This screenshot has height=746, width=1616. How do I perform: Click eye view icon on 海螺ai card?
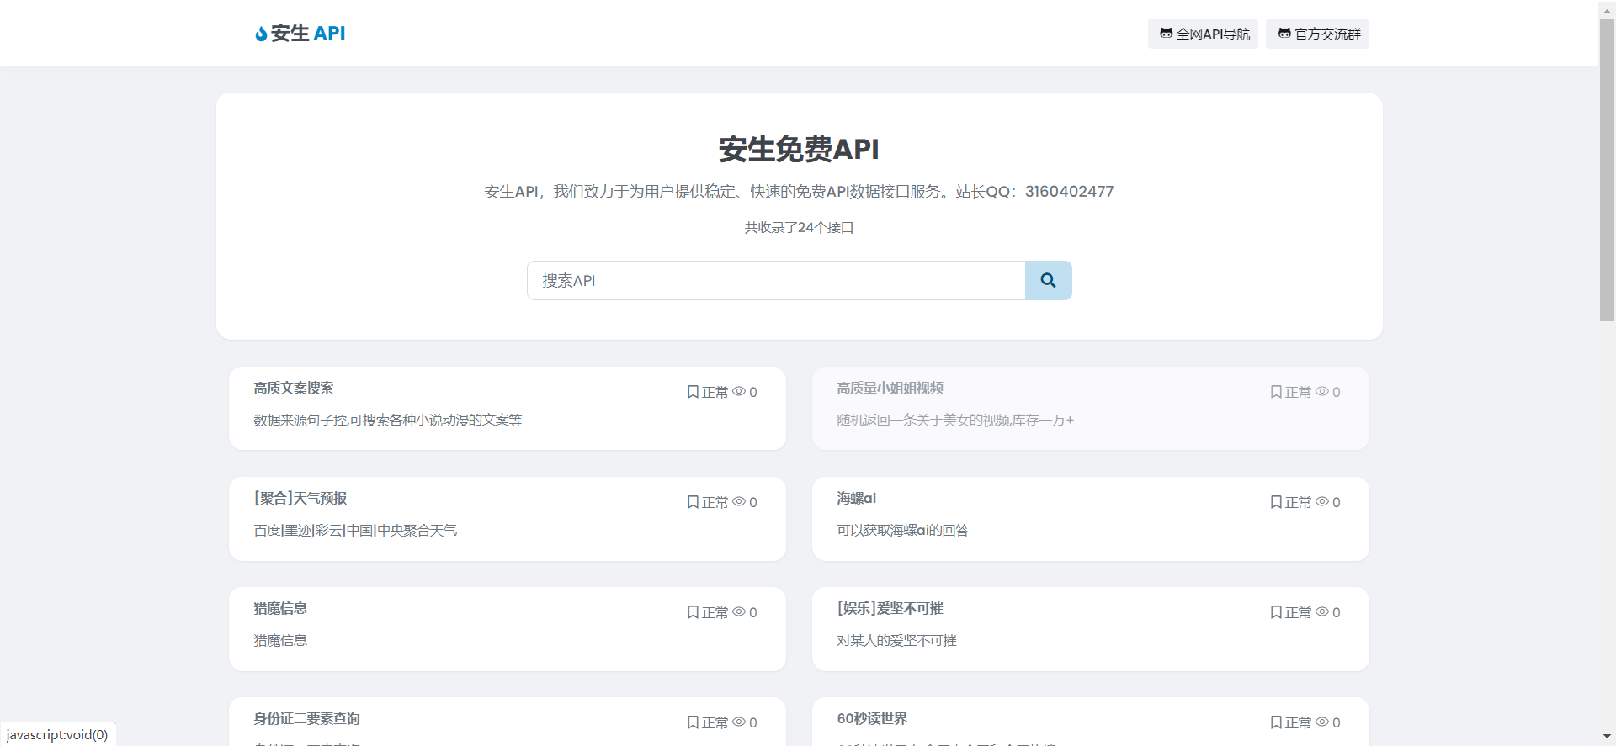pos(1322,502)
